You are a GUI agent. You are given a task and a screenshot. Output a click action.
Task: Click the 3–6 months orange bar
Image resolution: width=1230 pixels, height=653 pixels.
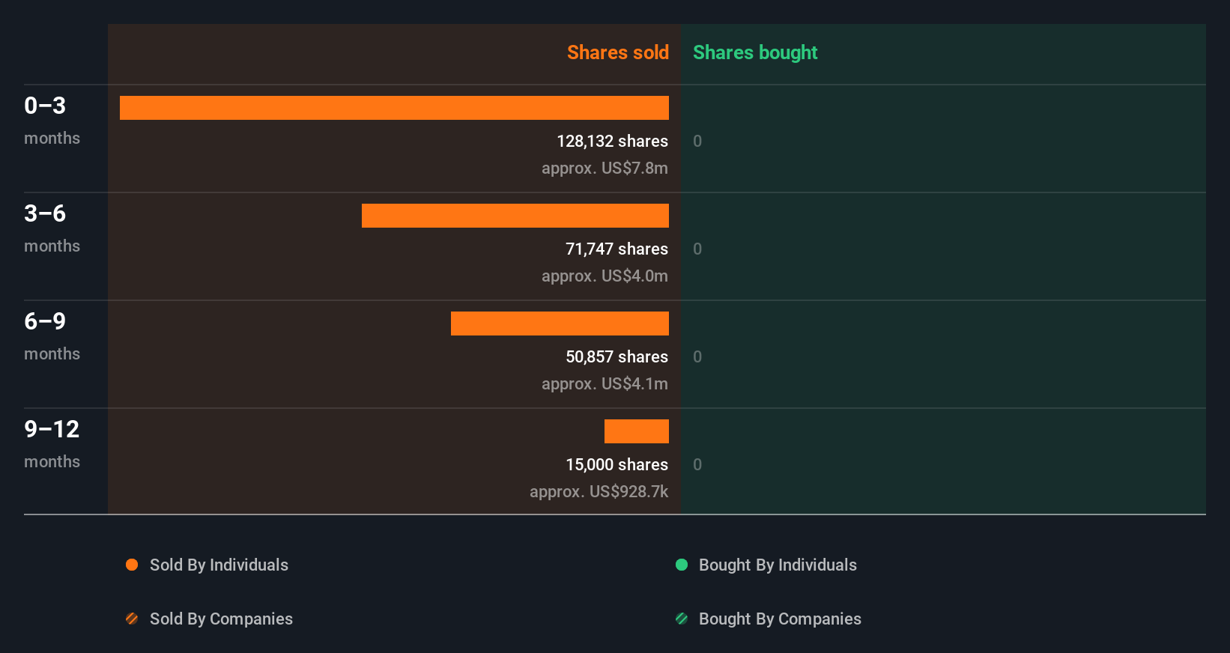click(x=515, y=216)
